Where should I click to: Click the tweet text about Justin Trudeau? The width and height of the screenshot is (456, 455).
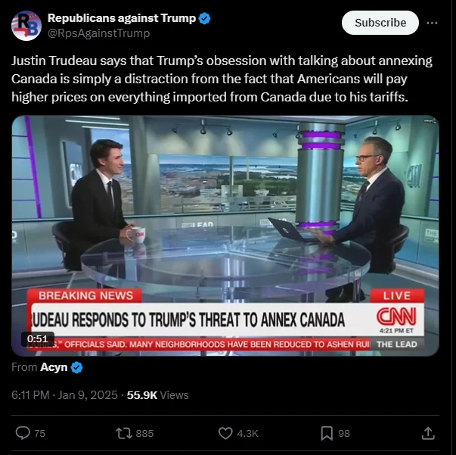pos(222,79)
